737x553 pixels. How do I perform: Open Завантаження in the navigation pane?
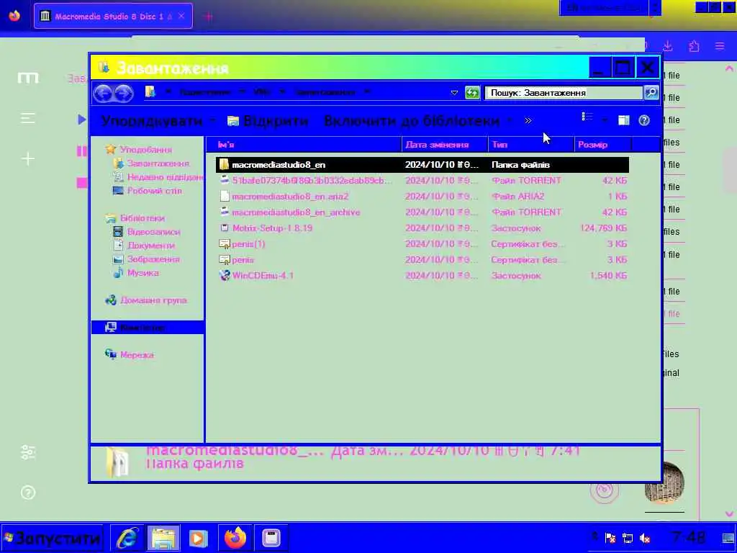151,163
